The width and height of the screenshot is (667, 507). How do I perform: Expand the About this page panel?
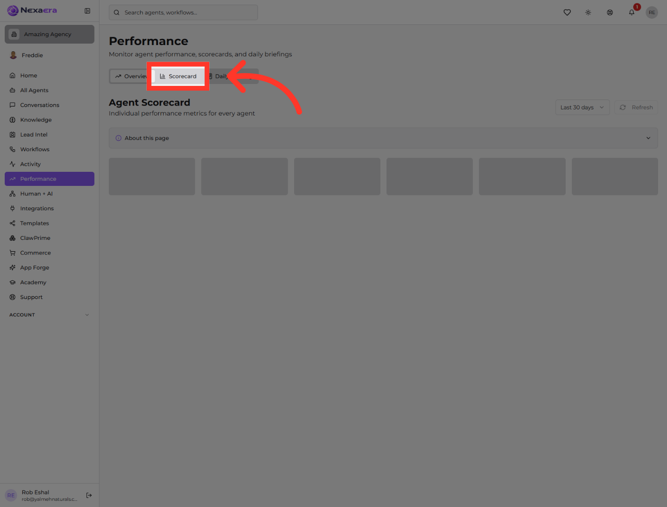click(383, 138)
